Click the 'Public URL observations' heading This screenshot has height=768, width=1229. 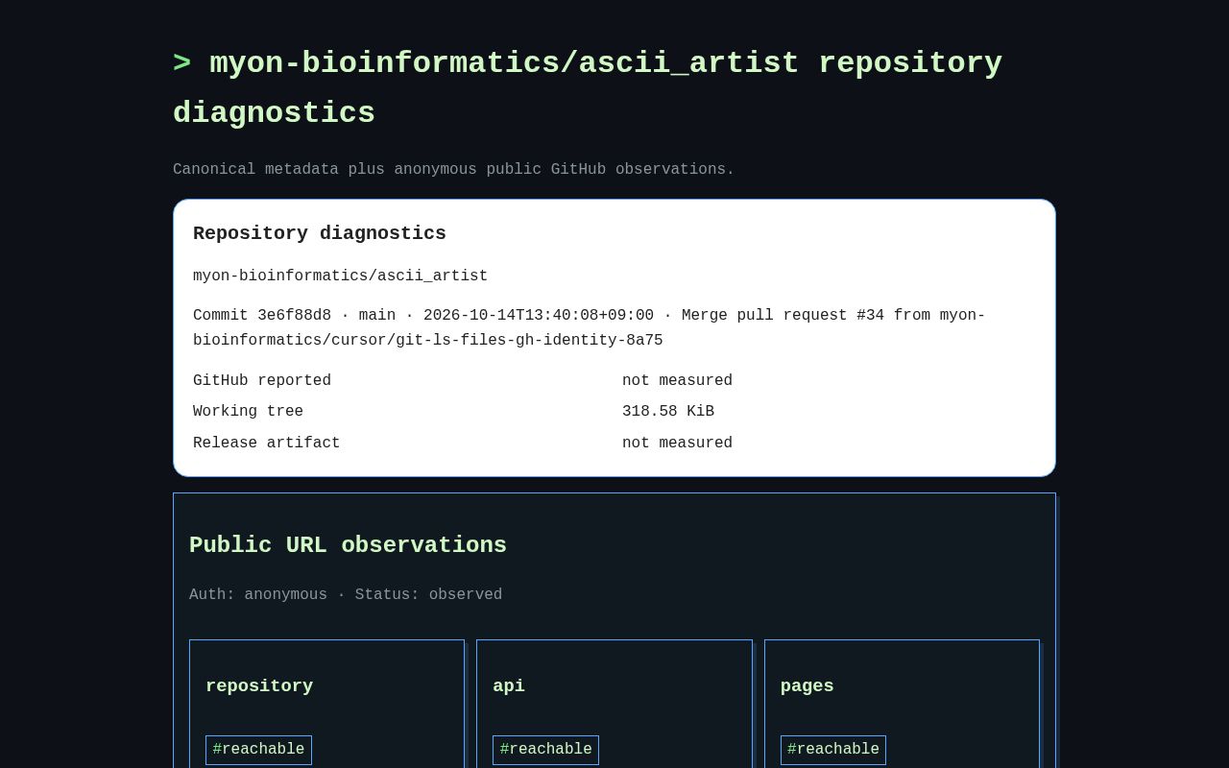348,544
